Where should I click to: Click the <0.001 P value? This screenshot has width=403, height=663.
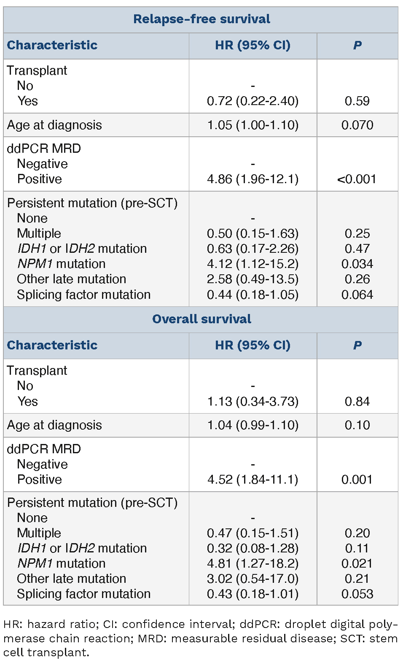[x=357, y=179]
